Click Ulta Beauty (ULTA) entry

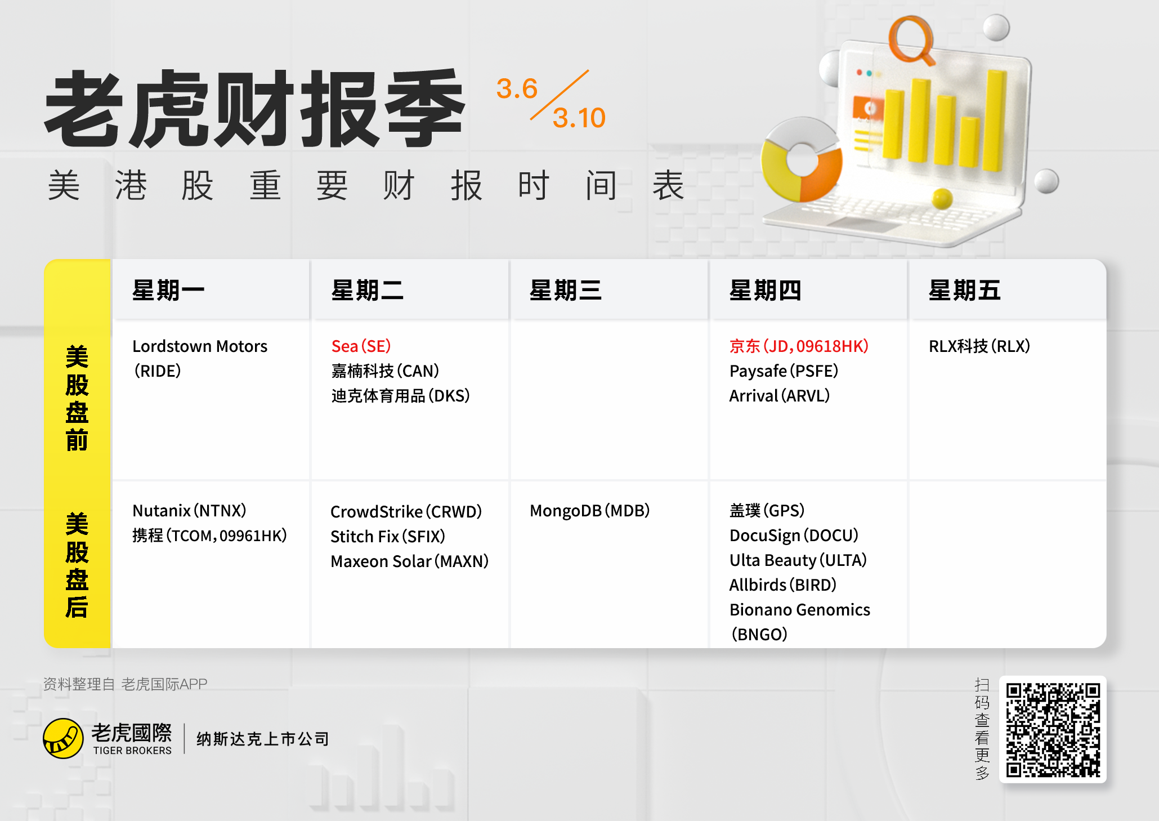click(x=798, y=560)
